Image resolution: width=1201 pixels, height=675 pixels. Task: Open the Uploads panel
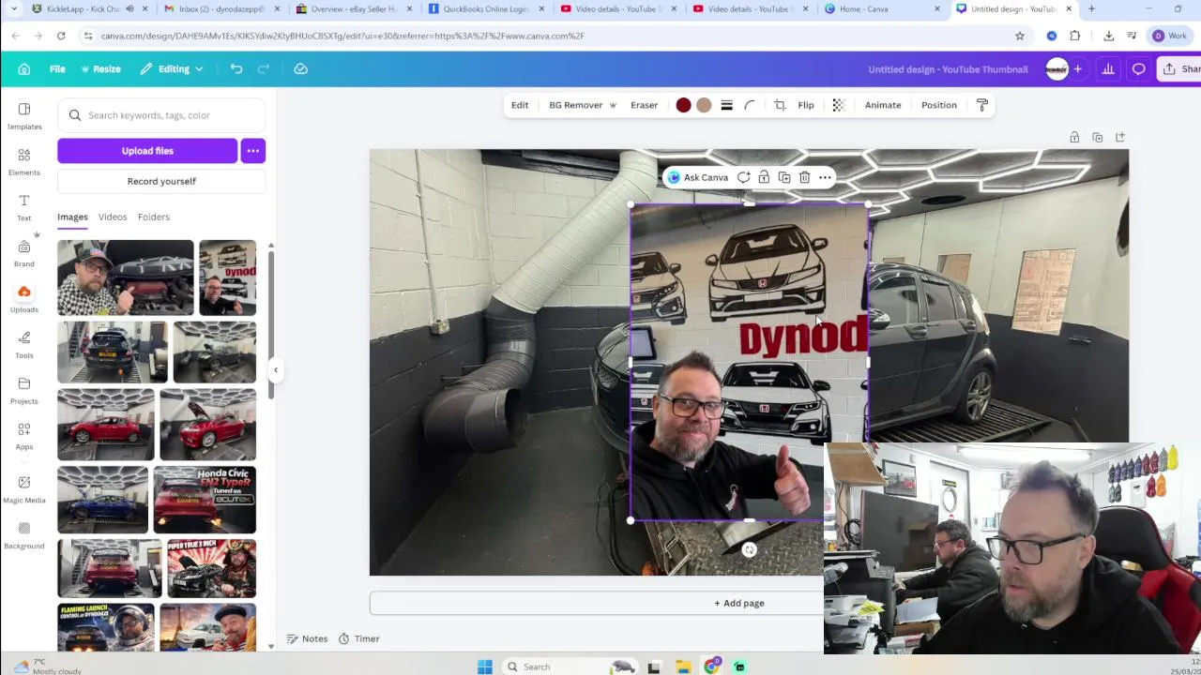pos(24,299)
